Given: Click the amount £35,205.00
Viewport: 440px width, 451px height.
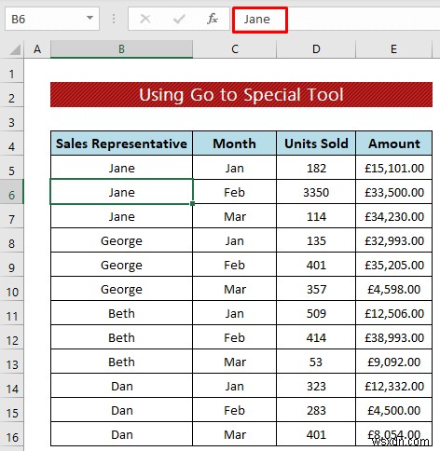Looking at the screenshot, I should [394, 265].
